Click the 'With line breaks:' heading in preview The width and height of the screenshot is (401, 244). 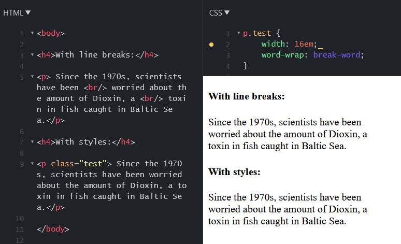pyautogui.click(x=246, y=96)
